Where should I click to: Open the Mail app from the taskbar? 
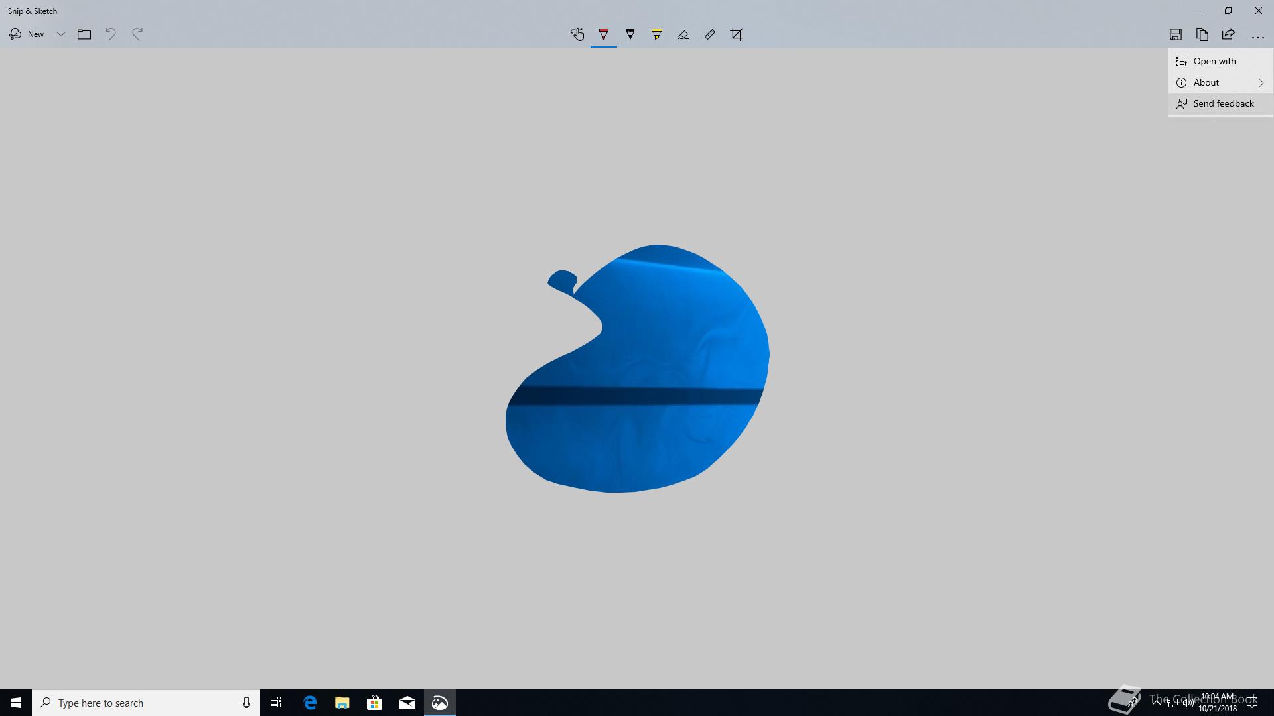click(x=407, y=703)
